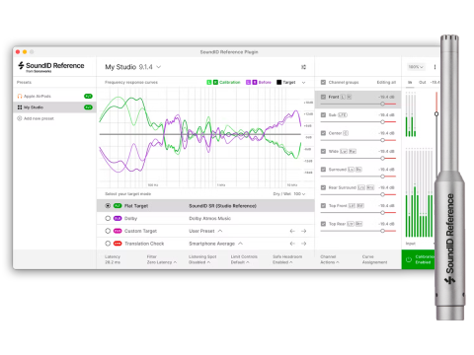
Task: Toggle the Channel groups checkbox
Action: (323, 82)
